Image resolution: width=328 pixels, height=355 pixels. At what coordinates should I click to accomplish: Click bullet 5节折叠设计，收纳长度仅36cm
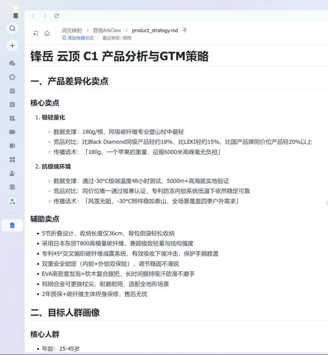(x=108, y=233)
